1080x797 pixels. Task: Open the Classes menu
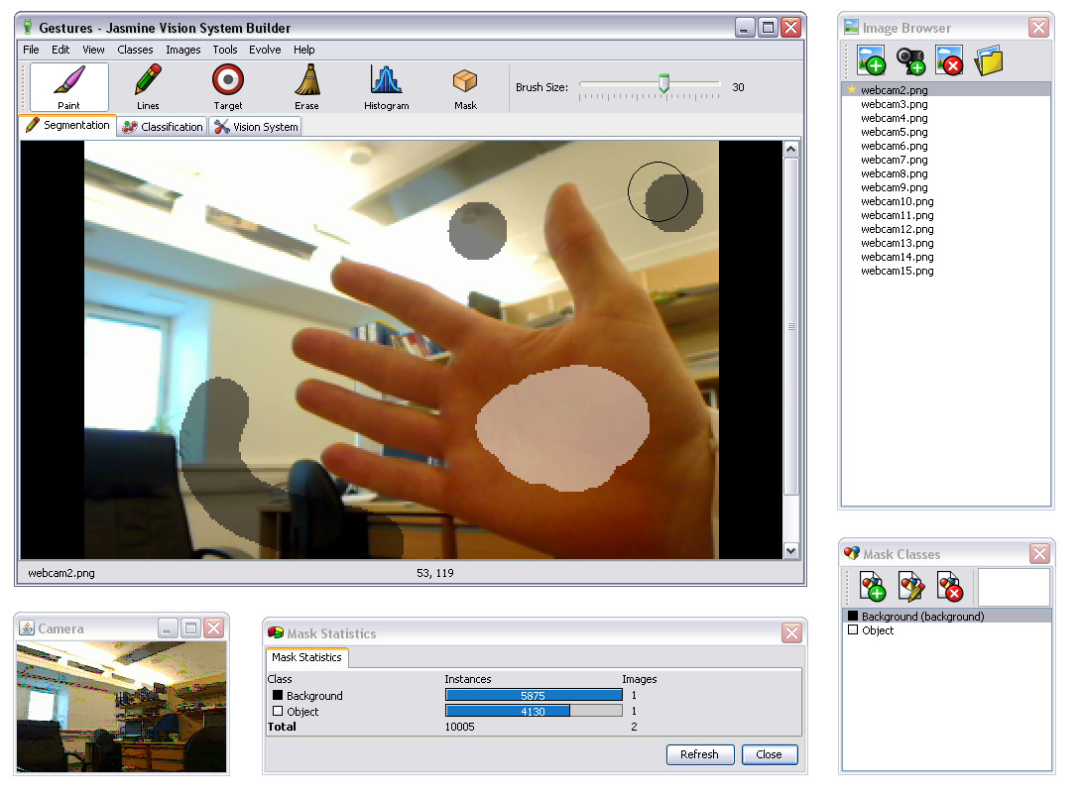[x=135, y=50]
